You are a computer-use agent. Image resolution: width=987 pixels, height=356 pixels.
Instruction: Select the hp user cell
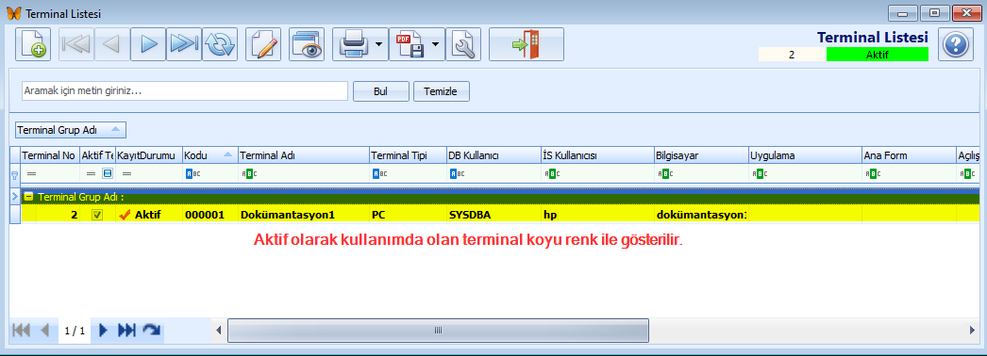596,215
